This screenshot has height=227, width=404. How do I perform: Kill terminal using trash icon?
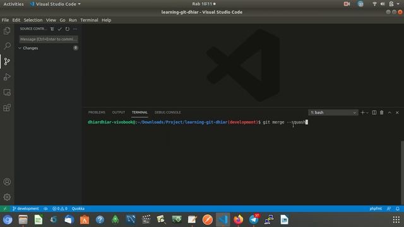coord(381,113)
